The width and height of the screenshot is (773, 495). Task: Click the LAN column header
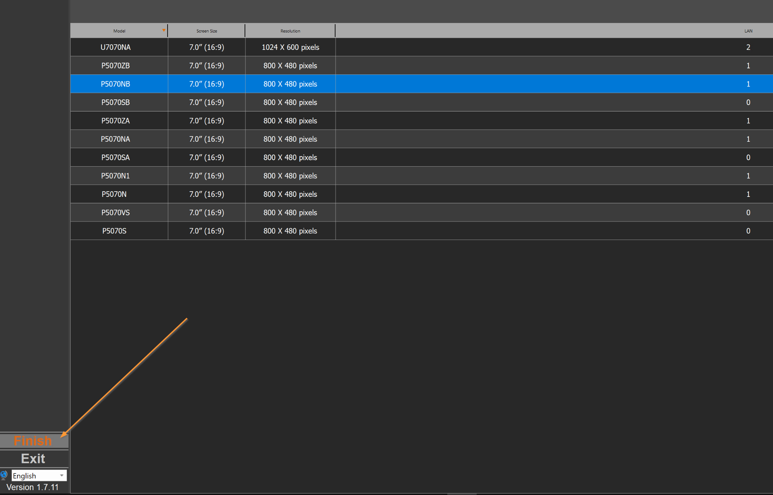pos(748,31)
